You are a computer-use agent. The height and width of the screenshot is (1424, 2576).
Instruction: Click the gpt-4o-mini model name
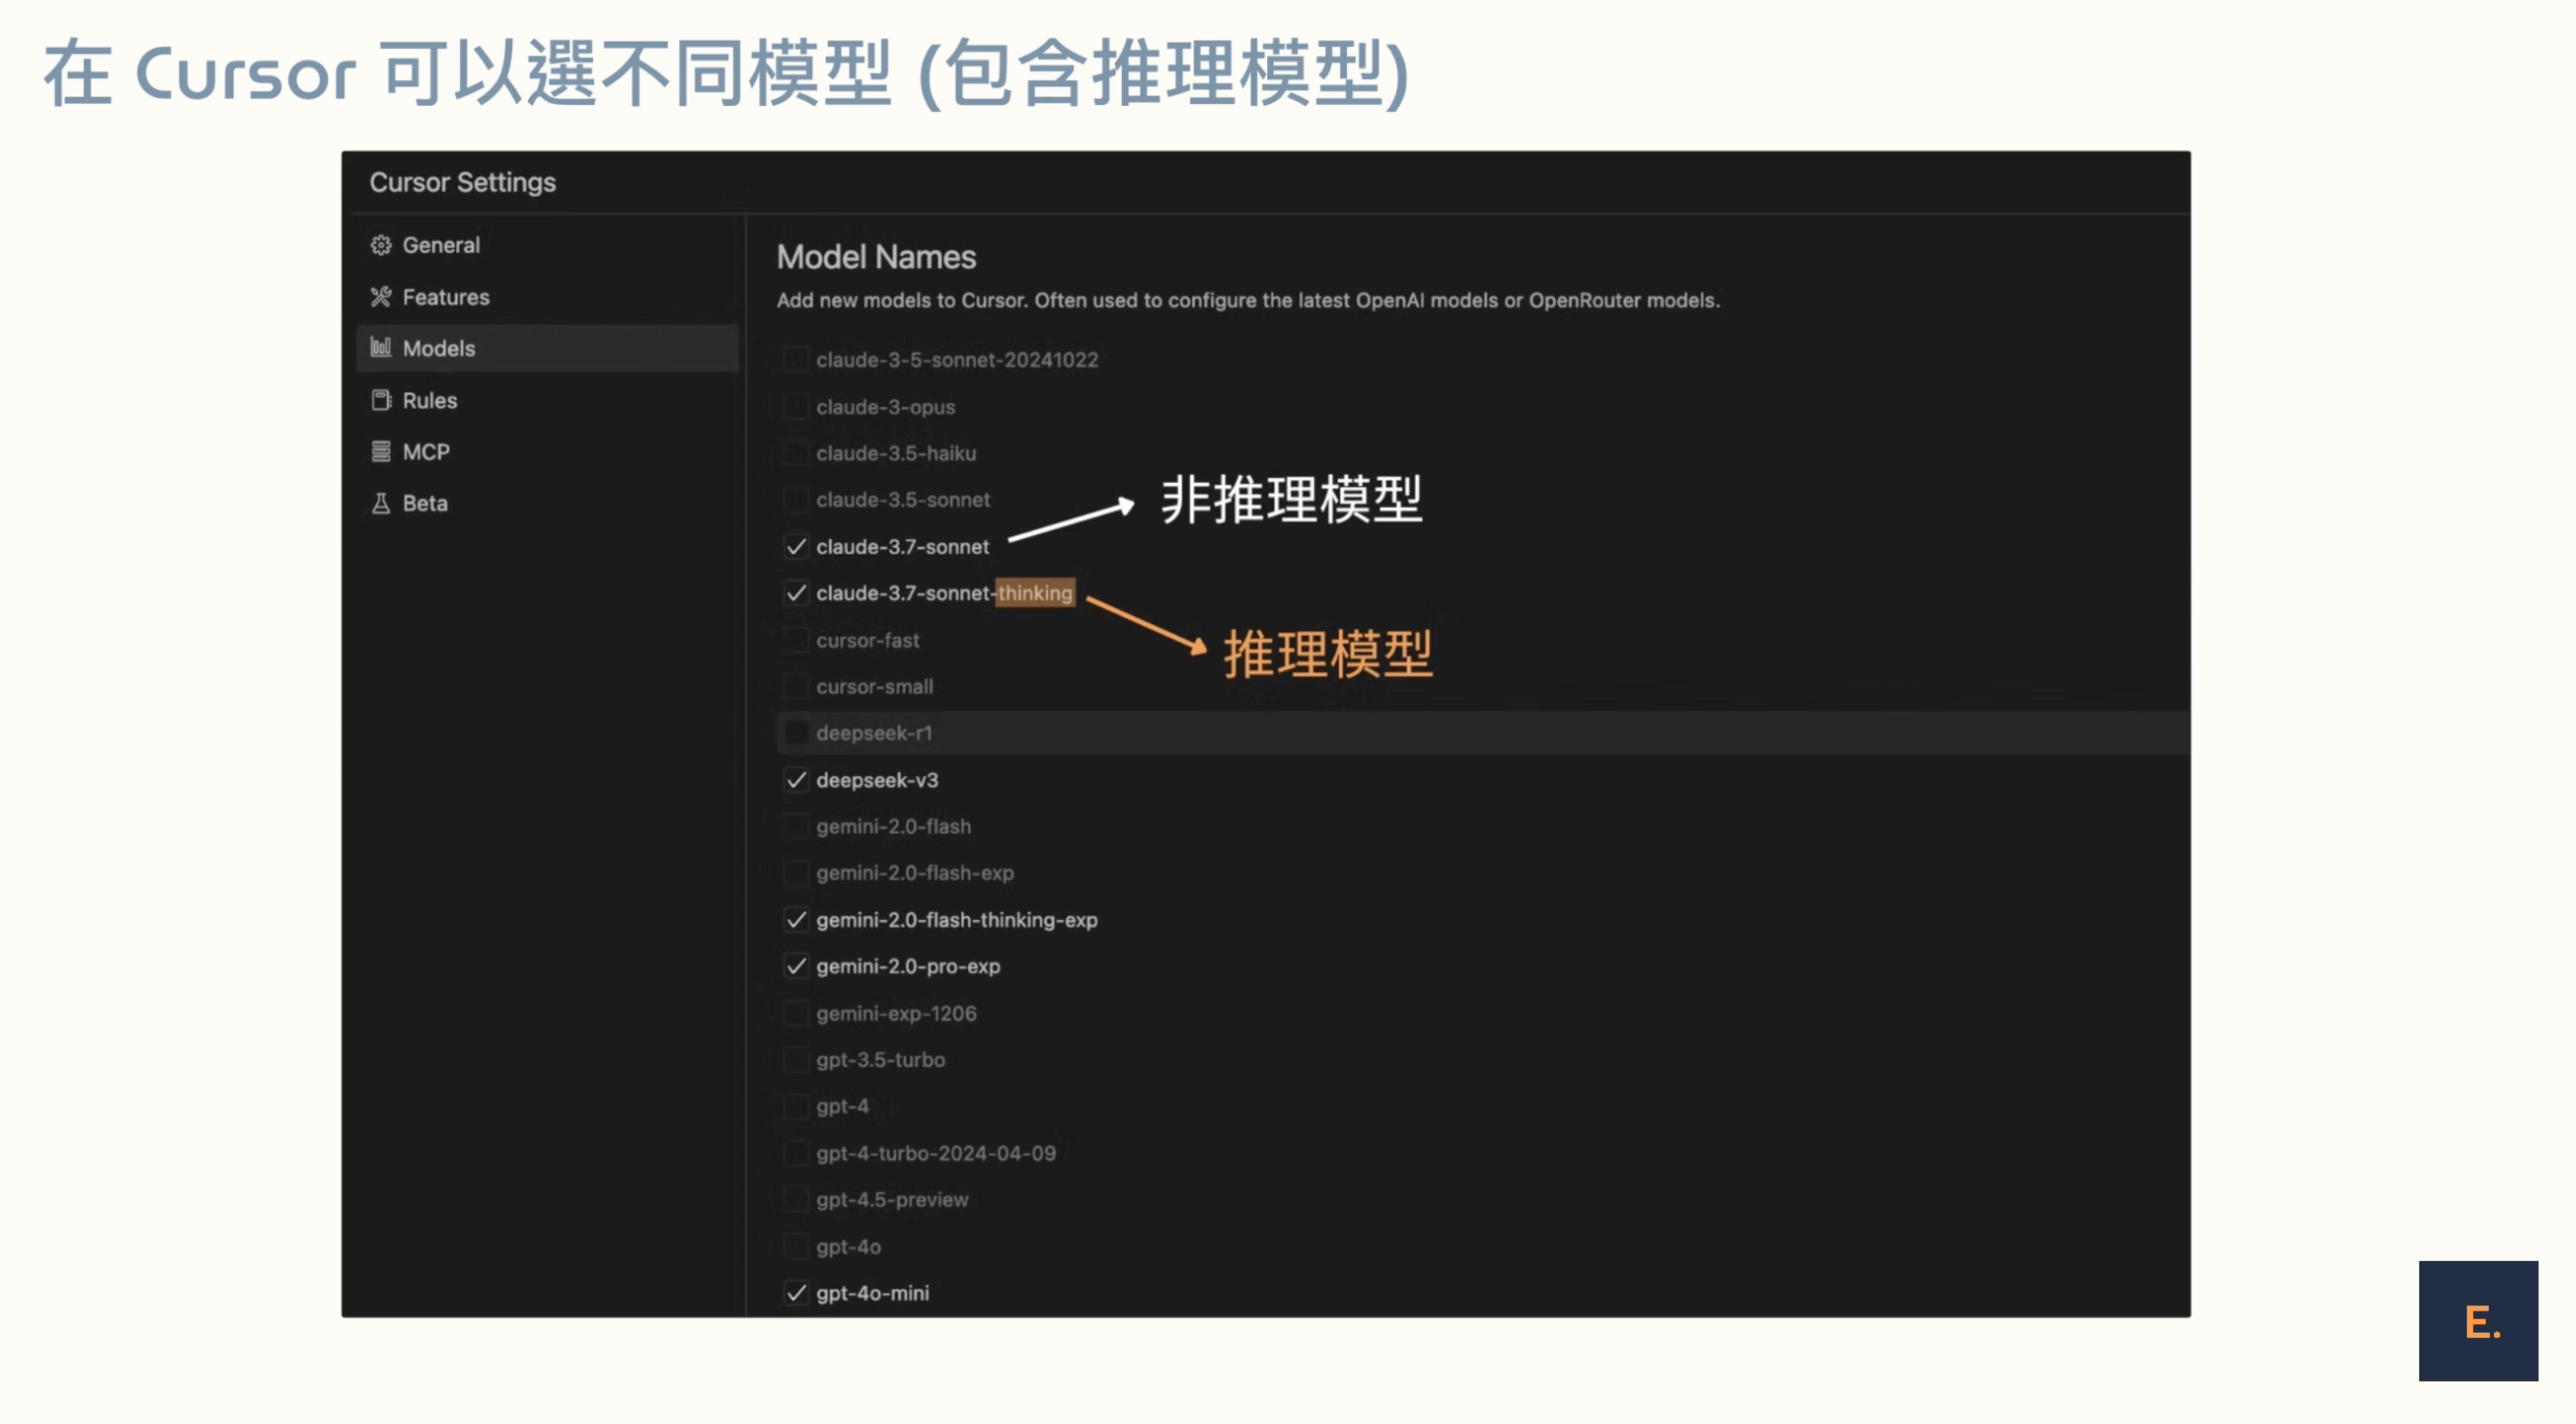tap(873, 1293)
